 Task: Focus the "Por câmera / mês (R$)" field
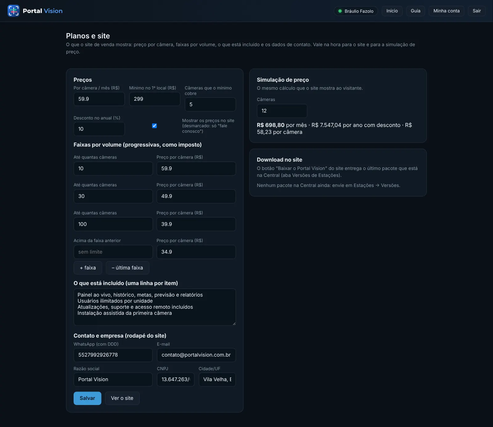[x=99, y=99]
